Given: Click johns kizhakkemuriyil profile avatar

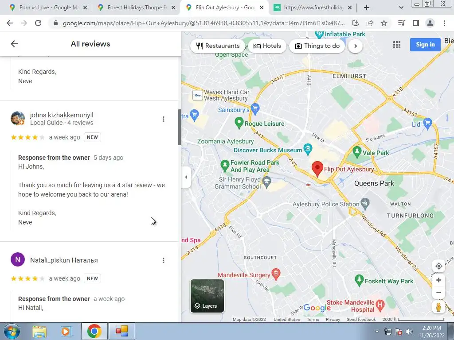Looking at the screenshot, I should (x=18, y=118).
